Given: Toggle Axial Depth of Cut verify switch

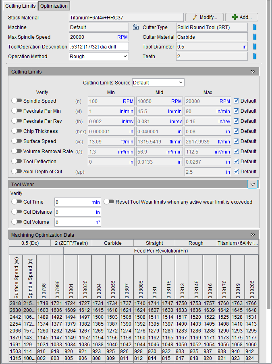Looking at the screenshot, I should tap(17, 172).
